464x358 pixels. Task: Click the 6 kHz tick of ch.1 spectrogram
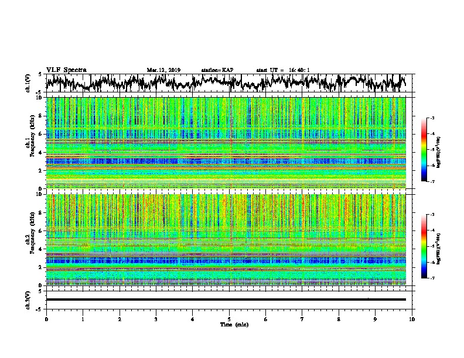pos(42,134)
